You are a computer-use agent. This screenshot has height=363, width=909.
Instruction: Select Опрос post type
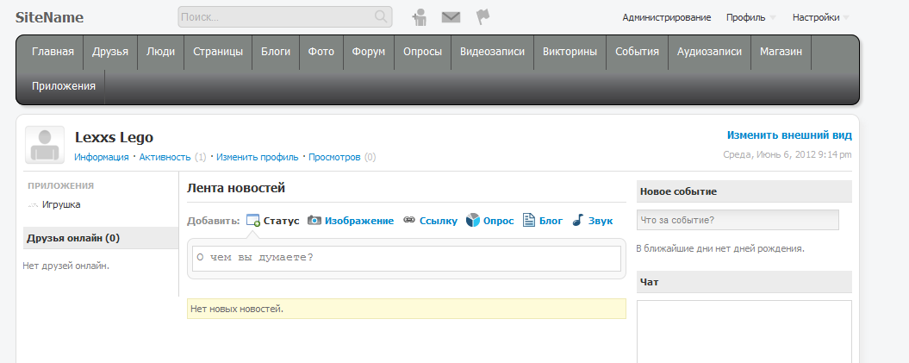(x=499, y=221)
